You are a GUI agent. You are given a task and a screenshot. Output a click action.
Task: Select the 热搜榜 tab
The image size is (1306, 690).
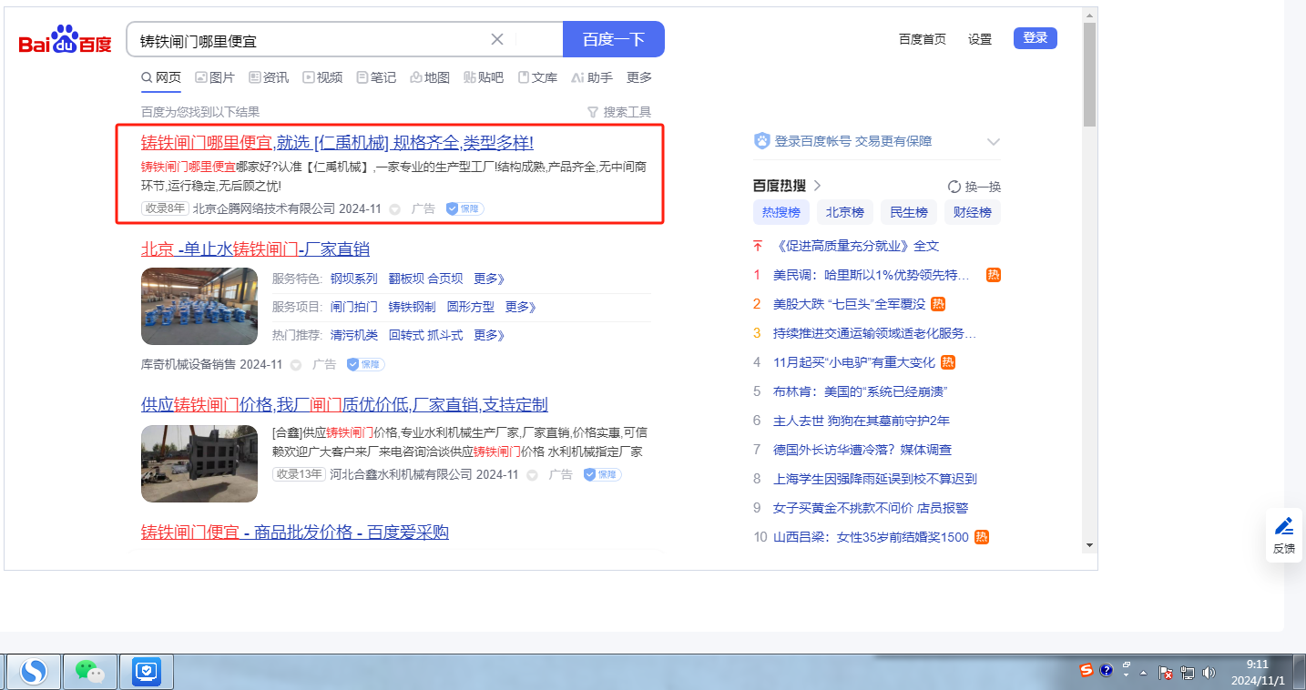[x=781, y=212]
